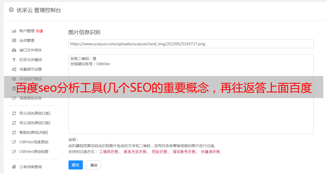Select the cloud upload icon for 接口文件相关

coord(14,50)
